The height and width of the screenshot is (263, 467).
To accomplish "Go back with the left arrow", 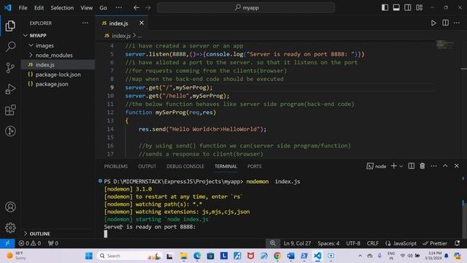I will click(x=136, y=8).
